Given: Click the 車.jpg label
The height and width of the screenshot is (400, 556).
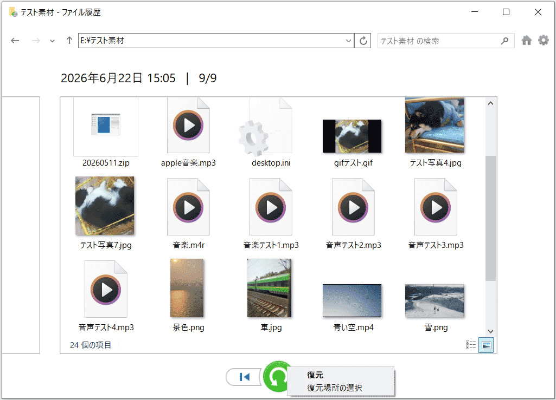Looking at the screenshot, I should tap(271, 327).
